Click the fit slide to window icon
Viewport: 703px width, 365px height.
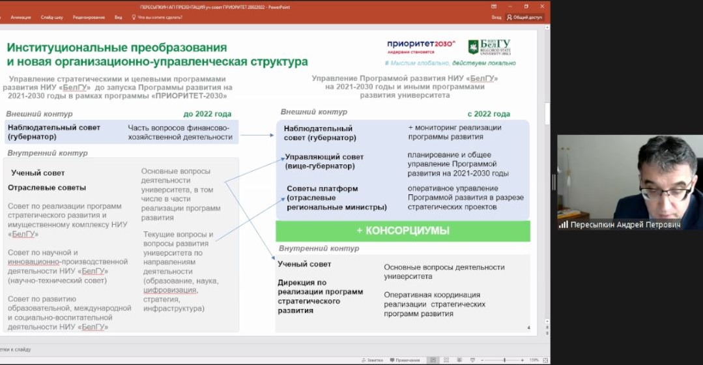point(544,360)
